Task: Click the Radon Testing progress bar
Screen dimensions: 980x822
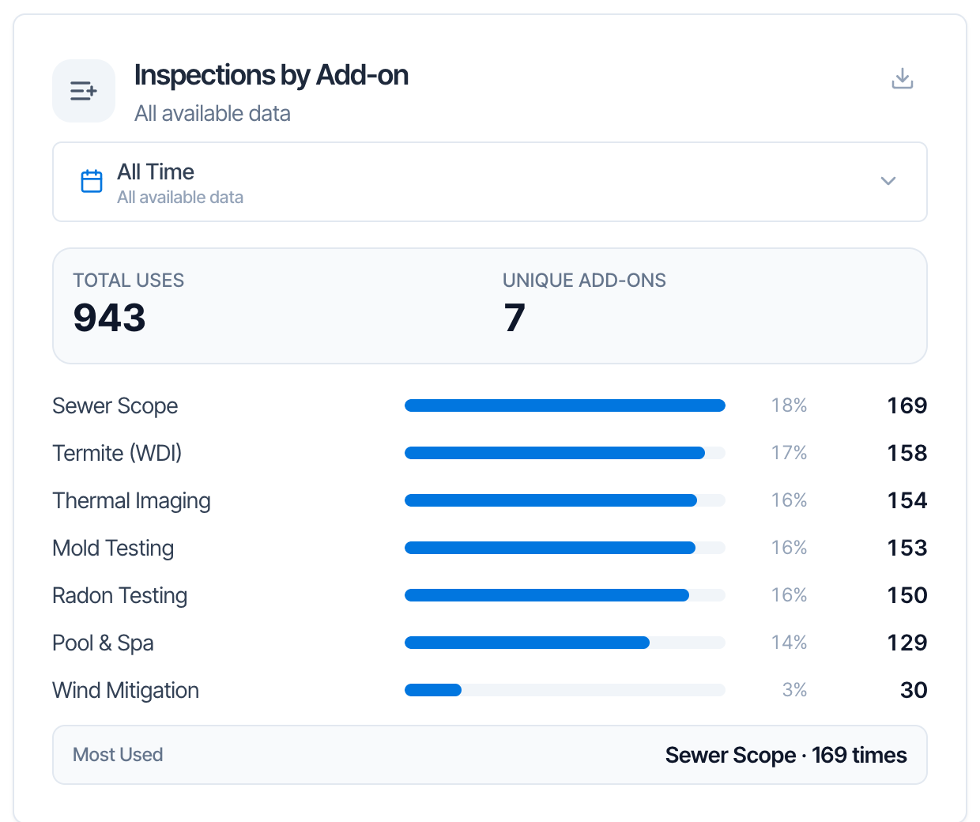Action: coord(565,595)
